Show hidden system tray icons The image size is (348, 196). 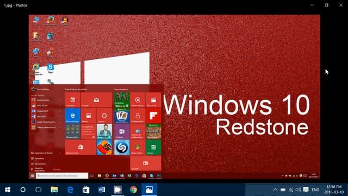tap(275, 189)
